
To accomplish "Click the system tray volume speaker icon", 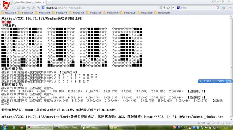I will [x=218, y=128].
